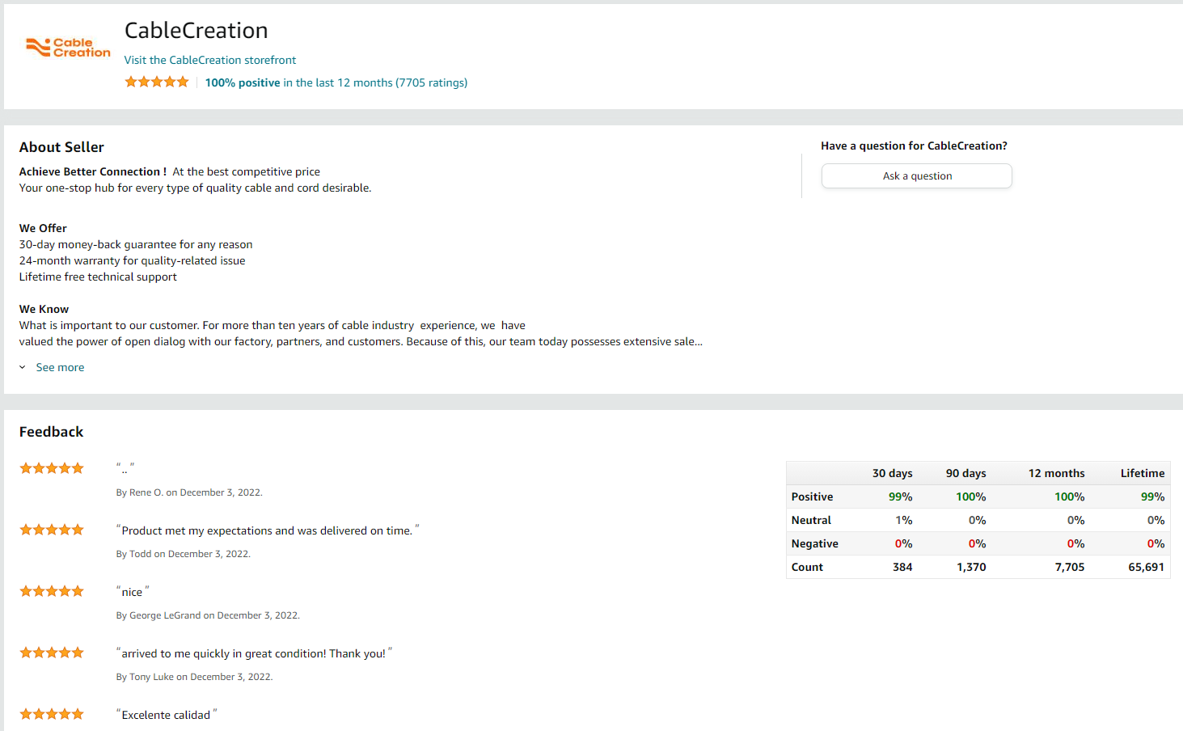The image size is (1183, 731).
Task: Click the Neutral row label
Action: tap(811, 520)
